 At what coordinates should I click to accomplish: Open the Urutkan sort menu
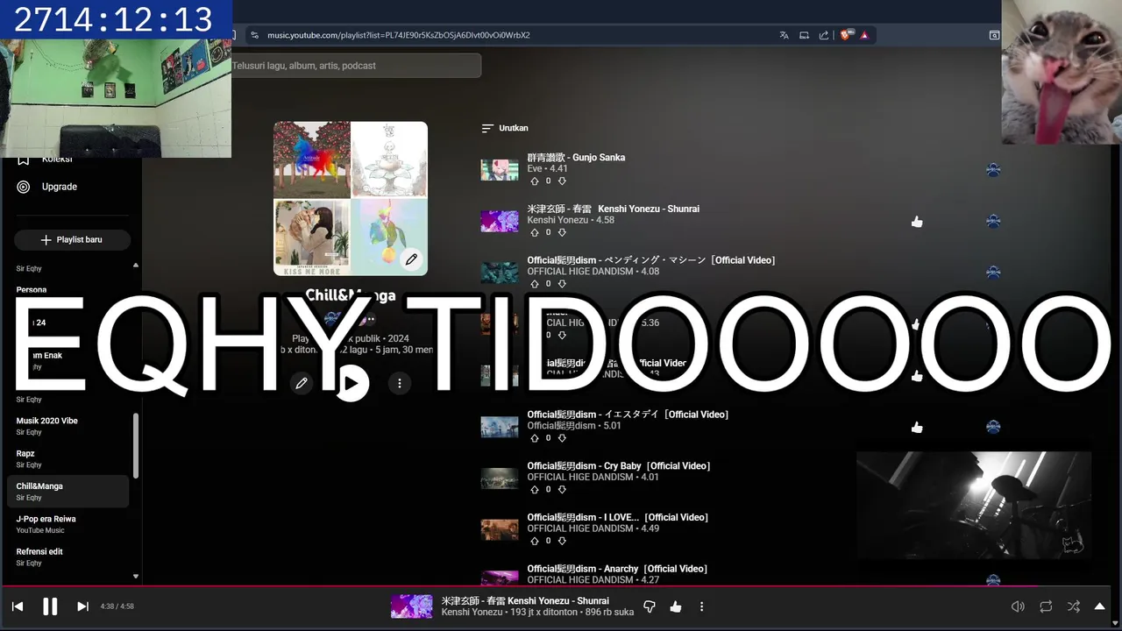[505, 128]
